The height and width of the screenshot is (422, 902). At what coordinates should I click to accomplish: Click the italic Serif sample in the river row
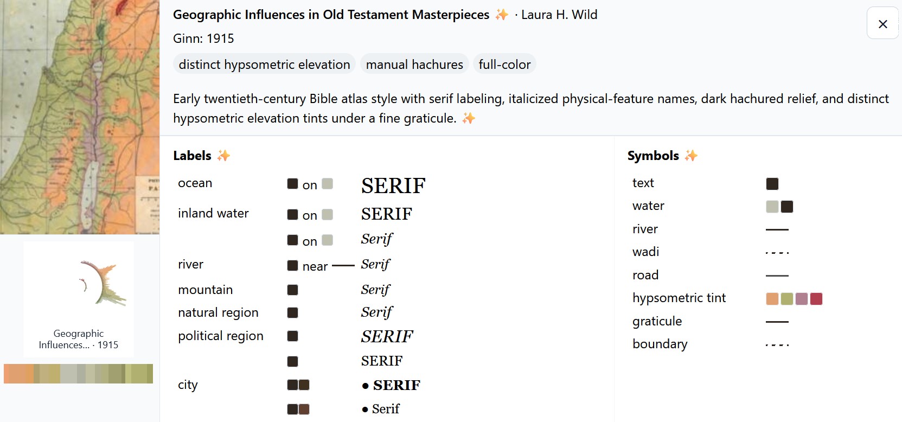(375, 264)
